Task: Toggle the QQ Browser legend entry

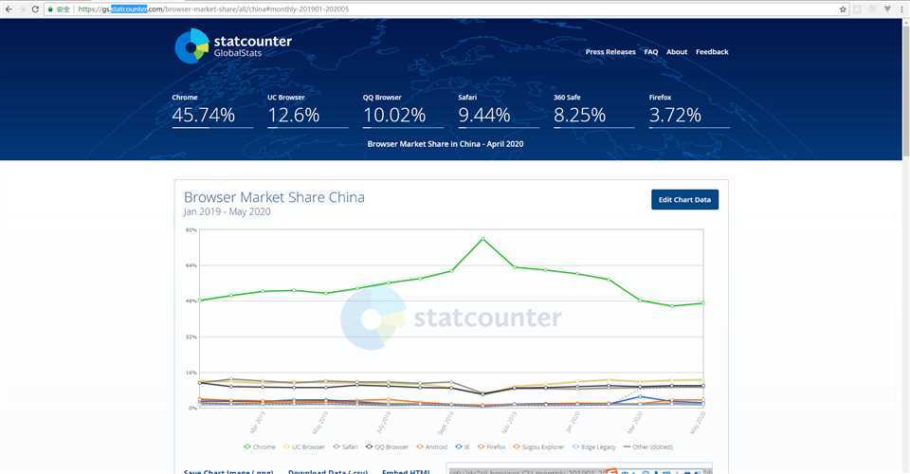Action: 387,447
